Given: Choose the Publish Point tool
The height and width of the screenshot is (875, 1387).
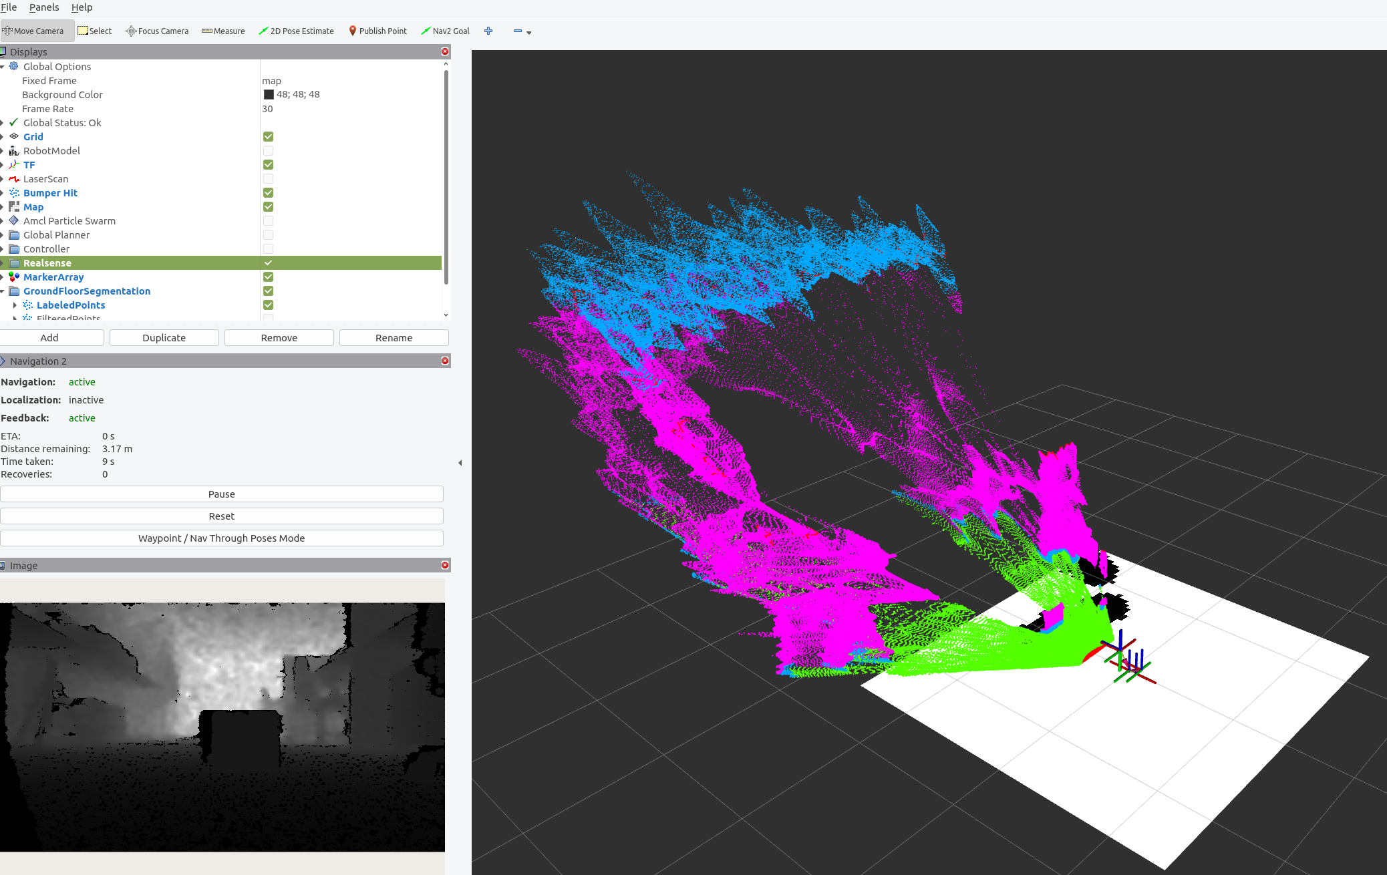Looking at the screenshot, I should click(378, 31).
